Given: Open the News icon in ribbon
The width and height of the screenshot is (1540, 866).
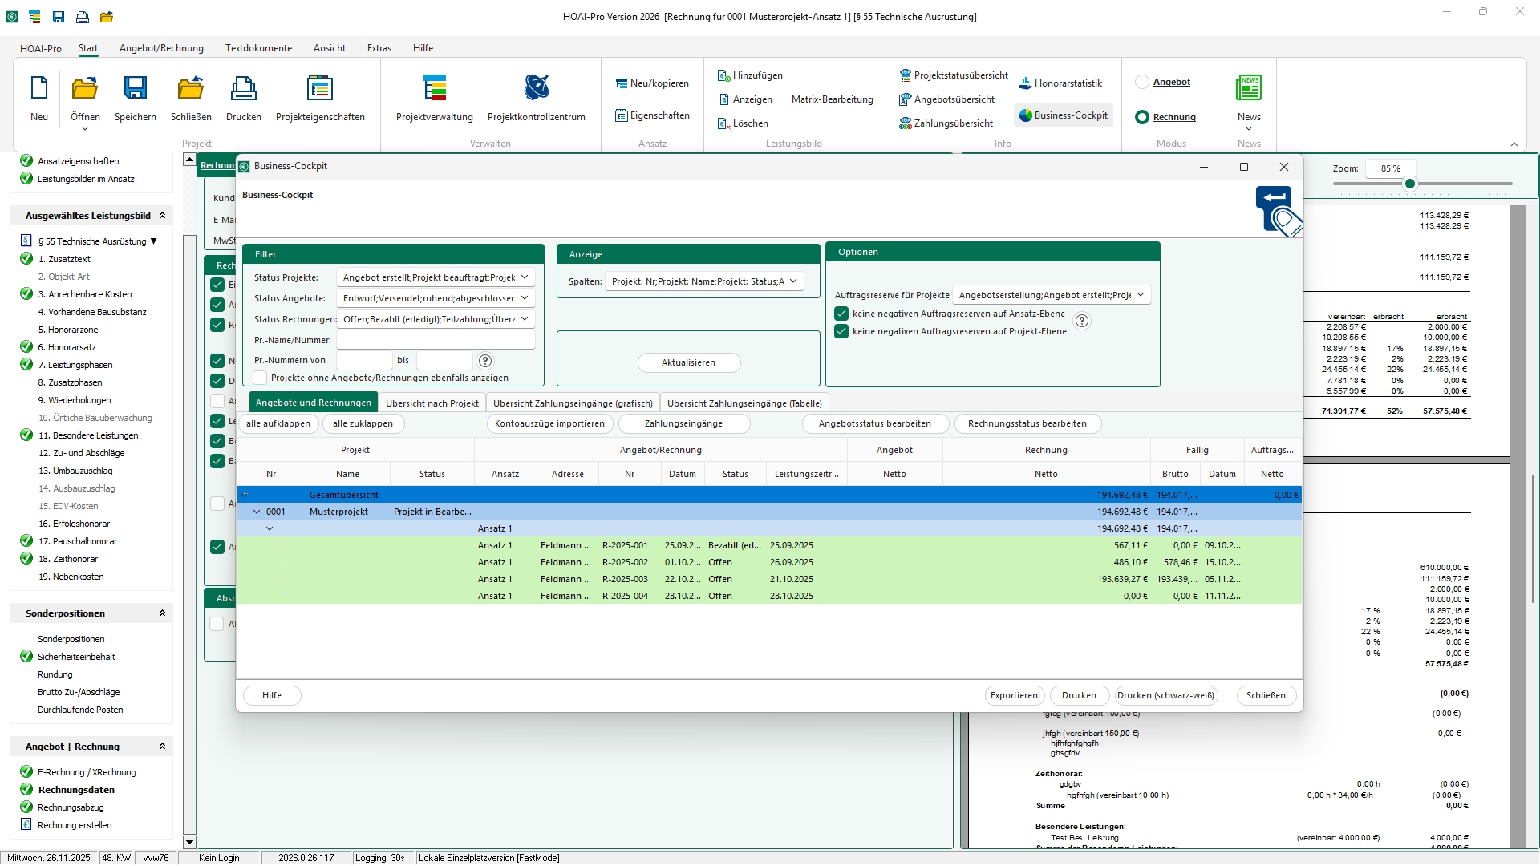Looking at the screenshot, I should coord(1248,88).
